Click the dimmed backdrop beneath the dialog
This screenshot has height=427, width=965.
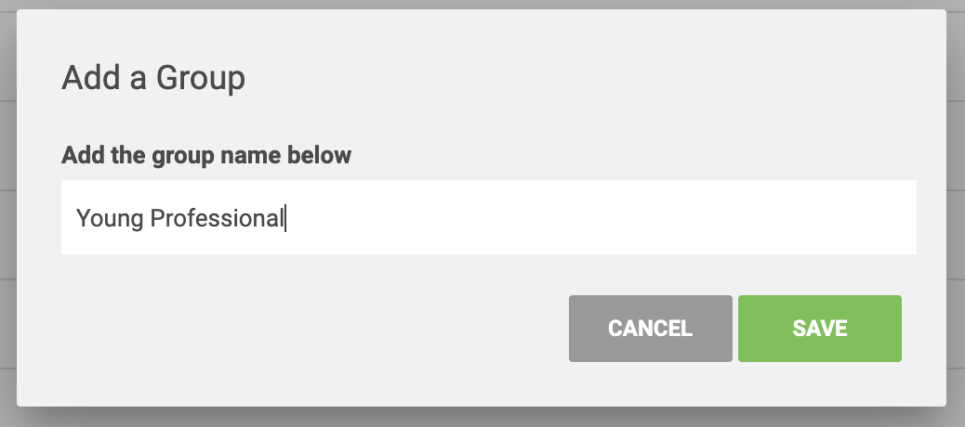(483, 418)
